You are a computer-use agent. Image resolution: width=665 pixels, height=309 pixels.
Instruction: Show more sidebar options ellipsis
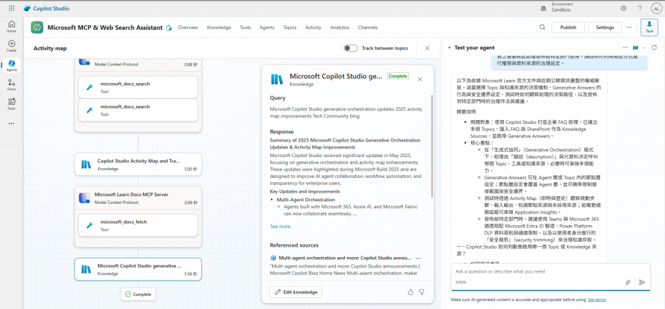(x=12, y=124)
